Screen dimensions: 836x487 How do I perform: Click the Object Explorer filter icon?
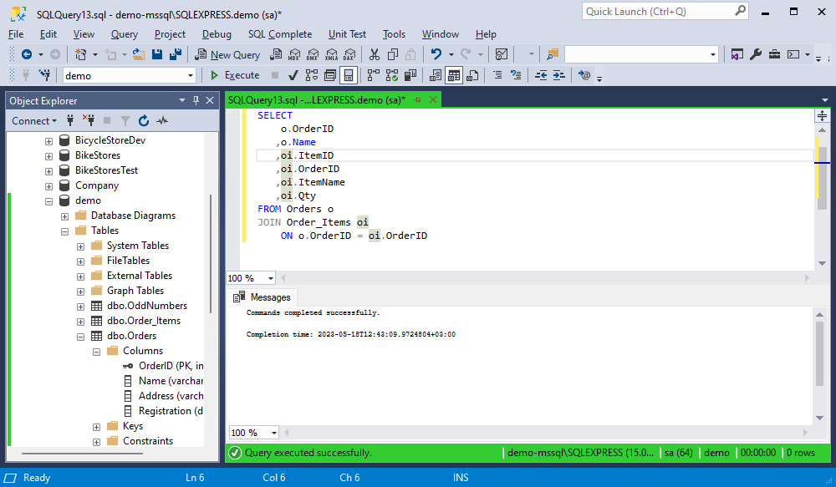pos(125,121)
